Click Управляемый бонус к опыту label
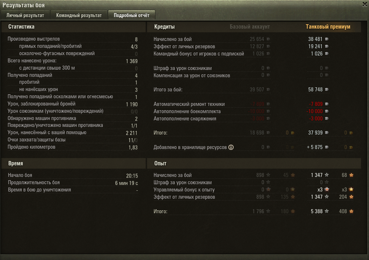Viewport: 369px width, 260px height. (184, 190)
